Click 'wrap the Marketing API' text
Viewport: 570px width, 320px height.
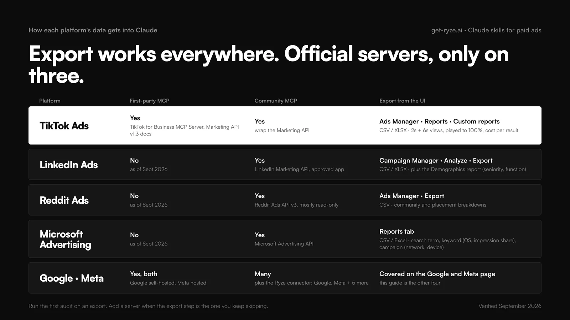[282, 130]
